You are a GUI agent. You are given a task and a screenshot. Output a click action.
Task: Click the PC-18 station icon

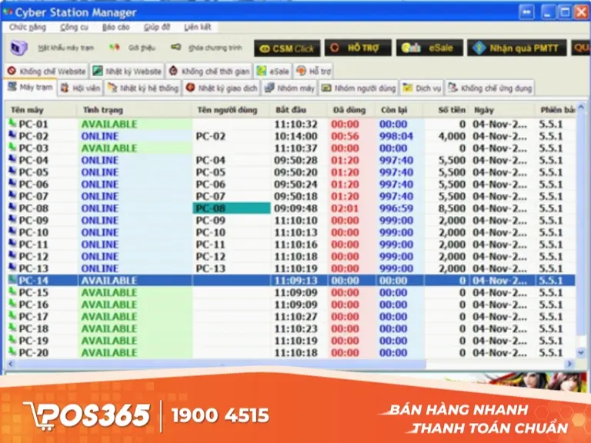click(x=12, y=328)
